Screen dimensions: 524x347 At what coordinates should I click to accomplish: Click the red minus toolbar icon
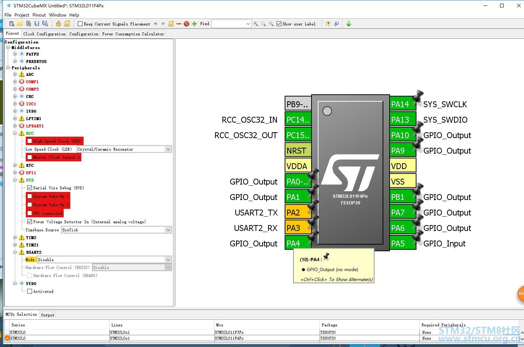[x=179, y=24]
